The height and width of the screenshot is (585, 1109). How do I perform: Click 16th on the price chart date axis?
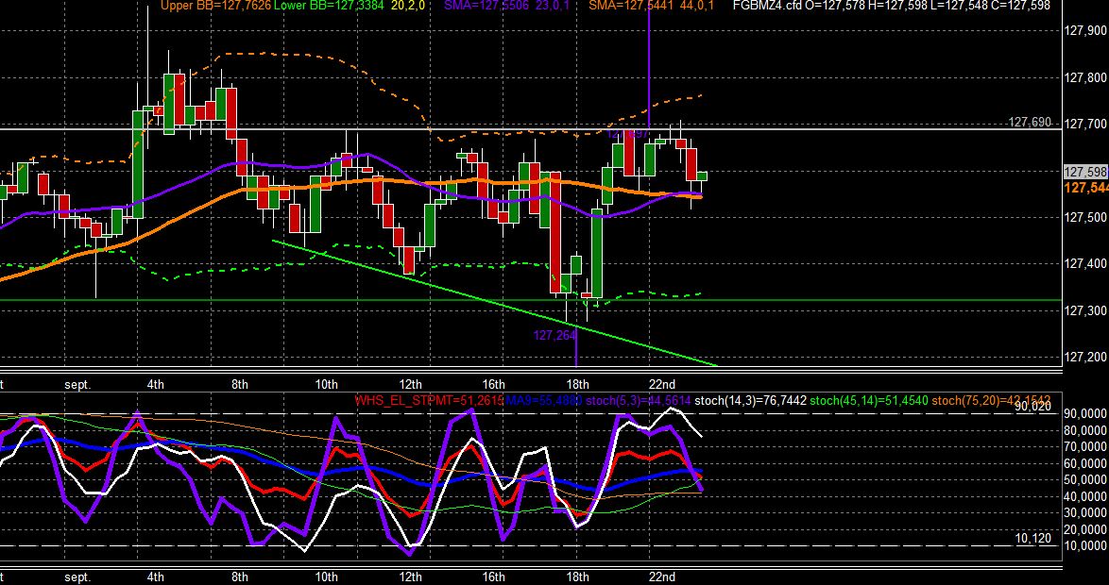tap(494, 384)
